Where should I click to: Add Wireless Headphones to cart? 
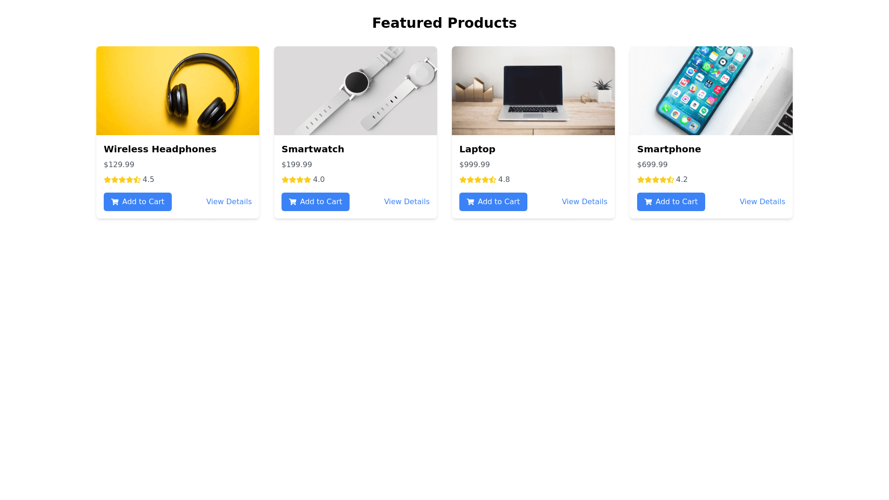click(x=138, y=202)
